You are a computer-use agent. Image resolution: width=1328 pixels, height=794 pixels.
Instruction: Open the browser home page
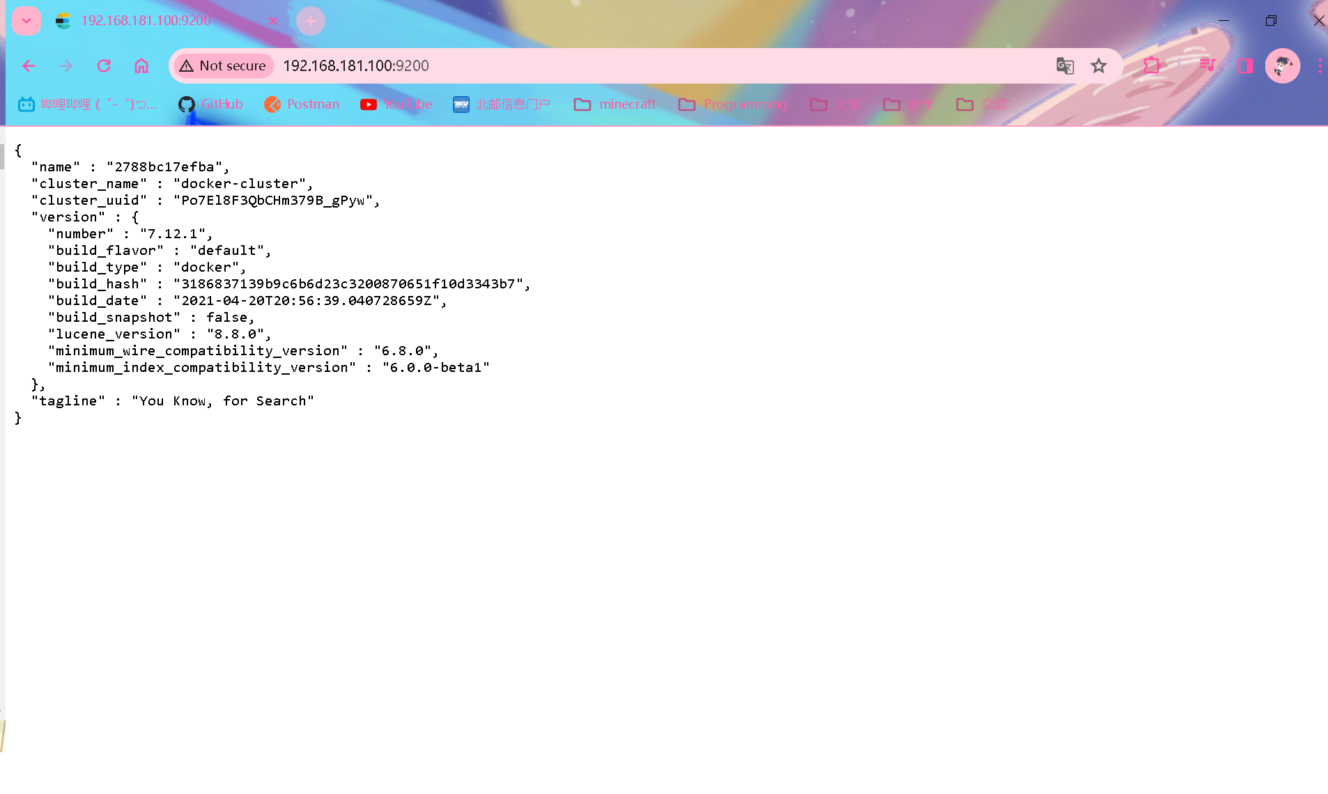(x=141, y=65)
